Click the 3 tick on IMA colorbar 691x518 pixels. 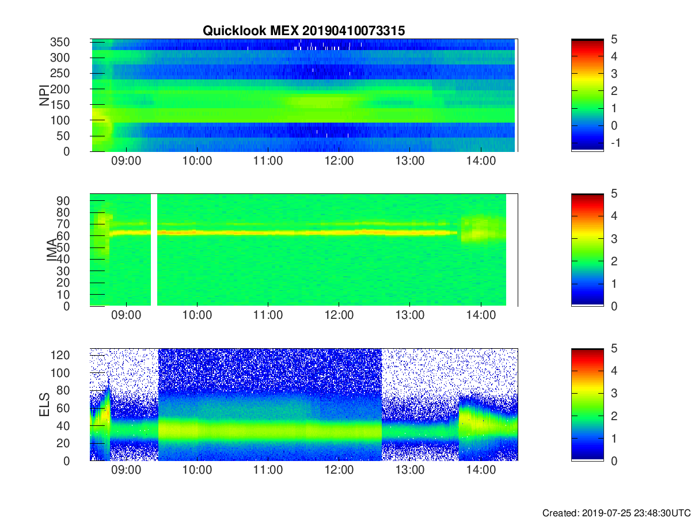click(x=613, y=238)
